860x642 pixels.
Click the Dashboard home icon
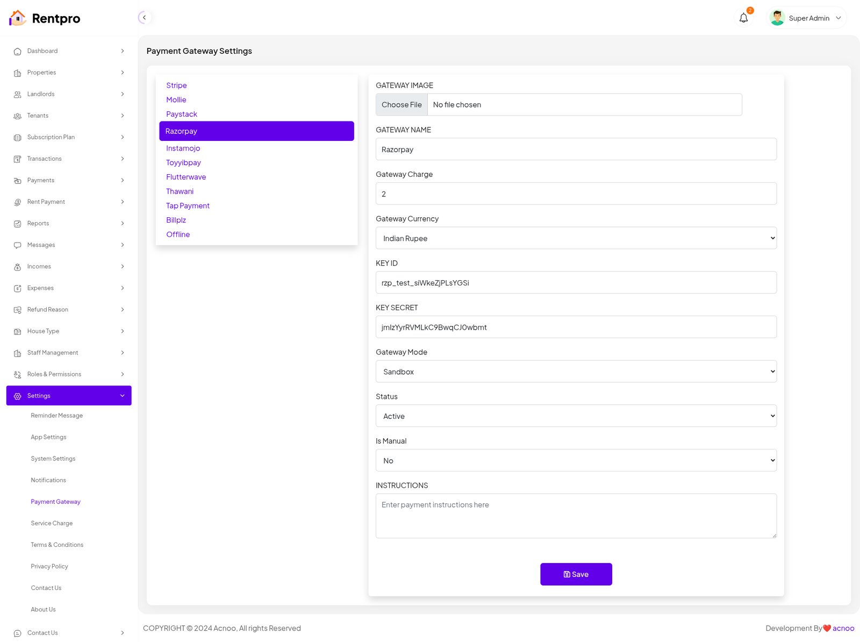click(18, 52)
